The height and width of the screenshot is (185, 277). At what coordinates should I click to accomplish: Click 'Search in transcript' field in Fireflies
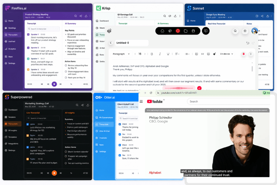pyautogui.click(x=43, y=29)
